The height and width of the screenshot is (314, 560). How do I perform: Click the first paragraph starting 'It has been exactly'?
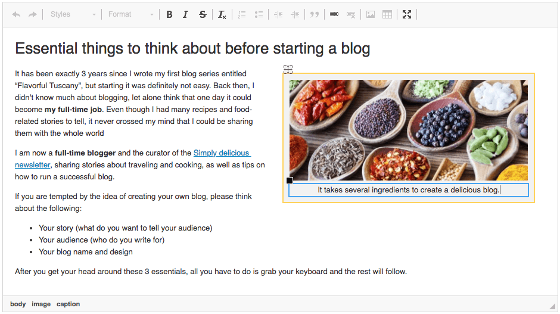135,103
